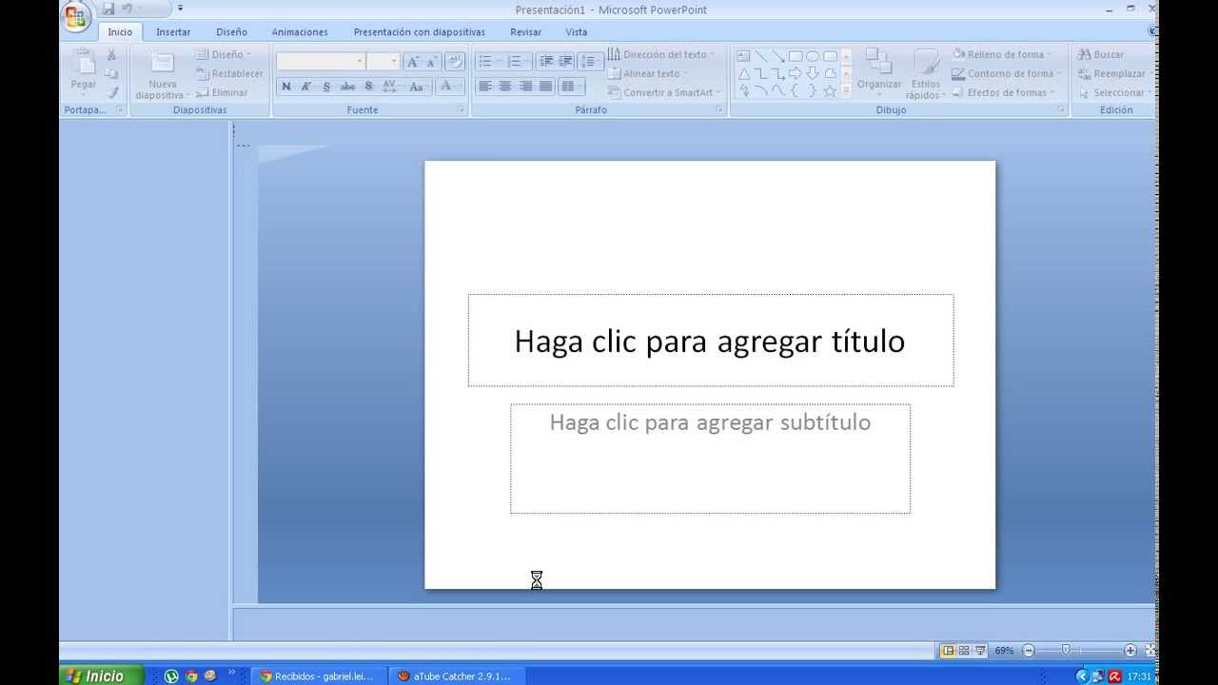Select the text box shape in the gallery
The image size is (1218, 685).
click(744, 56)
